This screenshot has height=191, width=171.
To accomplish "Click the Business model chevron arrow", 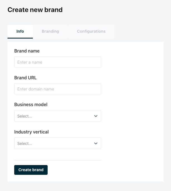I will (x=96, y=116).
